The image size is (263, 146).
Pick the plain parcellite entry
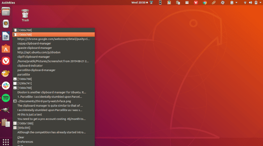pyautogui.click(x=54, y=75)
